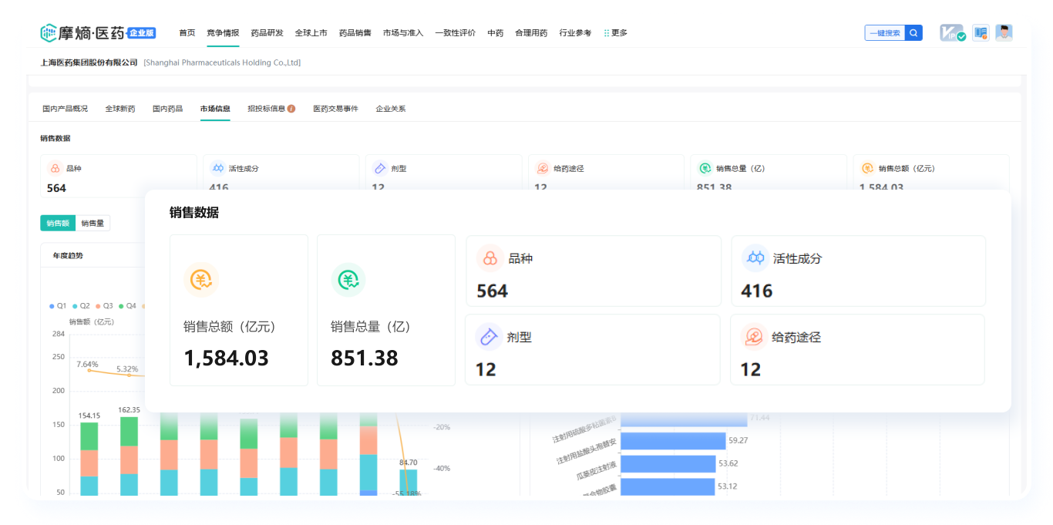The width and height of the screenshot is (1053, 525).
Task: Toggle the Q2 legend item
Action: [x=81, y=306]
